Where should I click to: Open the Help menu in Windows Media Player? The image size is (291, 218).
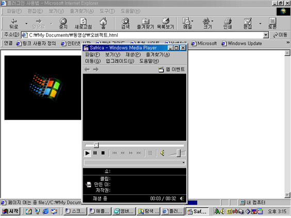[x=149, y=61]
